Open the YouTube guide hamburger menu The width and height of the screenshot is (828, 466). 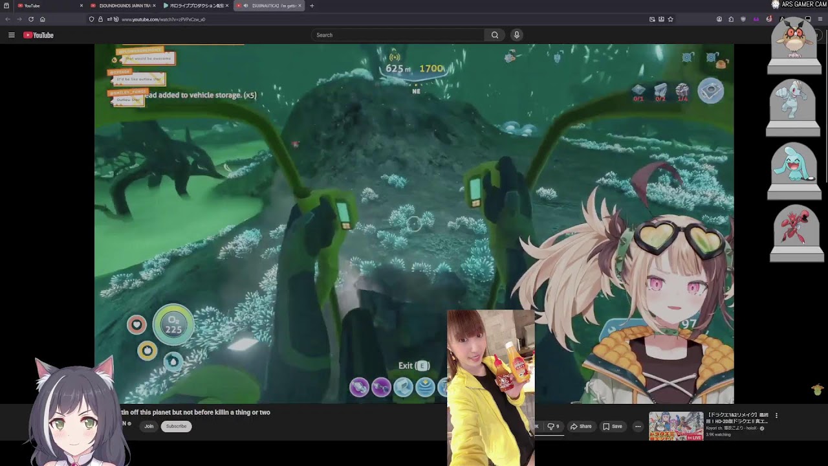click(x=11, y=35)
